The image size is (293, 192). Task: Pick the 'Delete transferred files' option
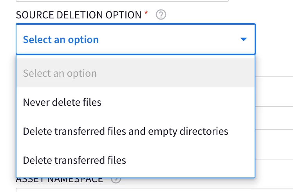136,160
